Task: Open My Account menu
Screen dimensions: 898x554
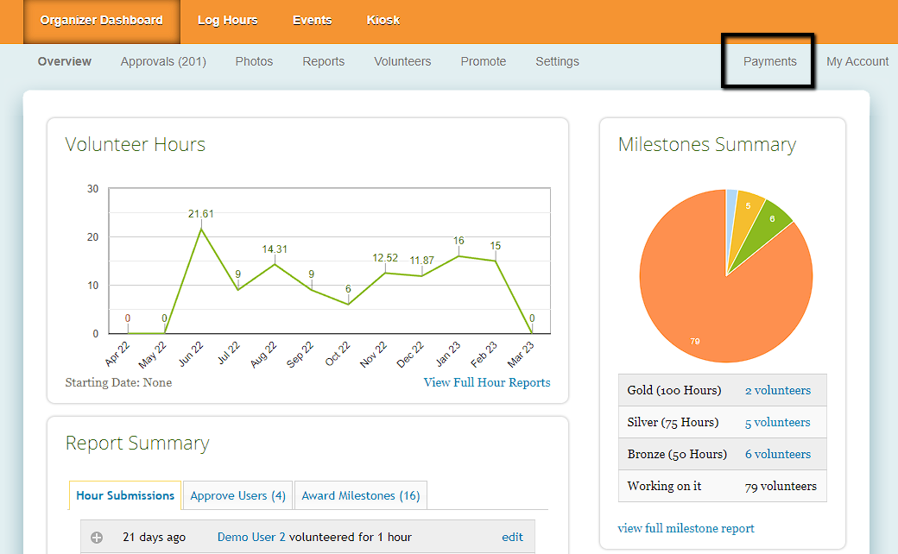Action: click(x=857, y=61)
